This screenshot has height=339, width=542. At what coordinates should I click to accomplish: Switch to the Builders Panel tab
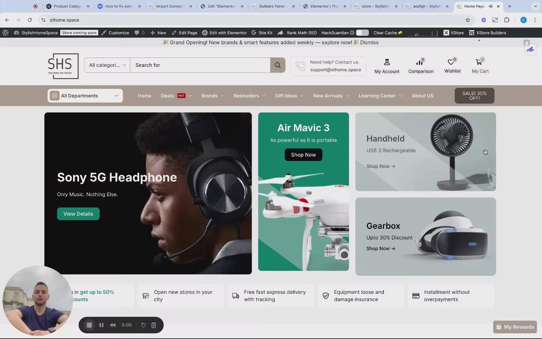(272, 6)
